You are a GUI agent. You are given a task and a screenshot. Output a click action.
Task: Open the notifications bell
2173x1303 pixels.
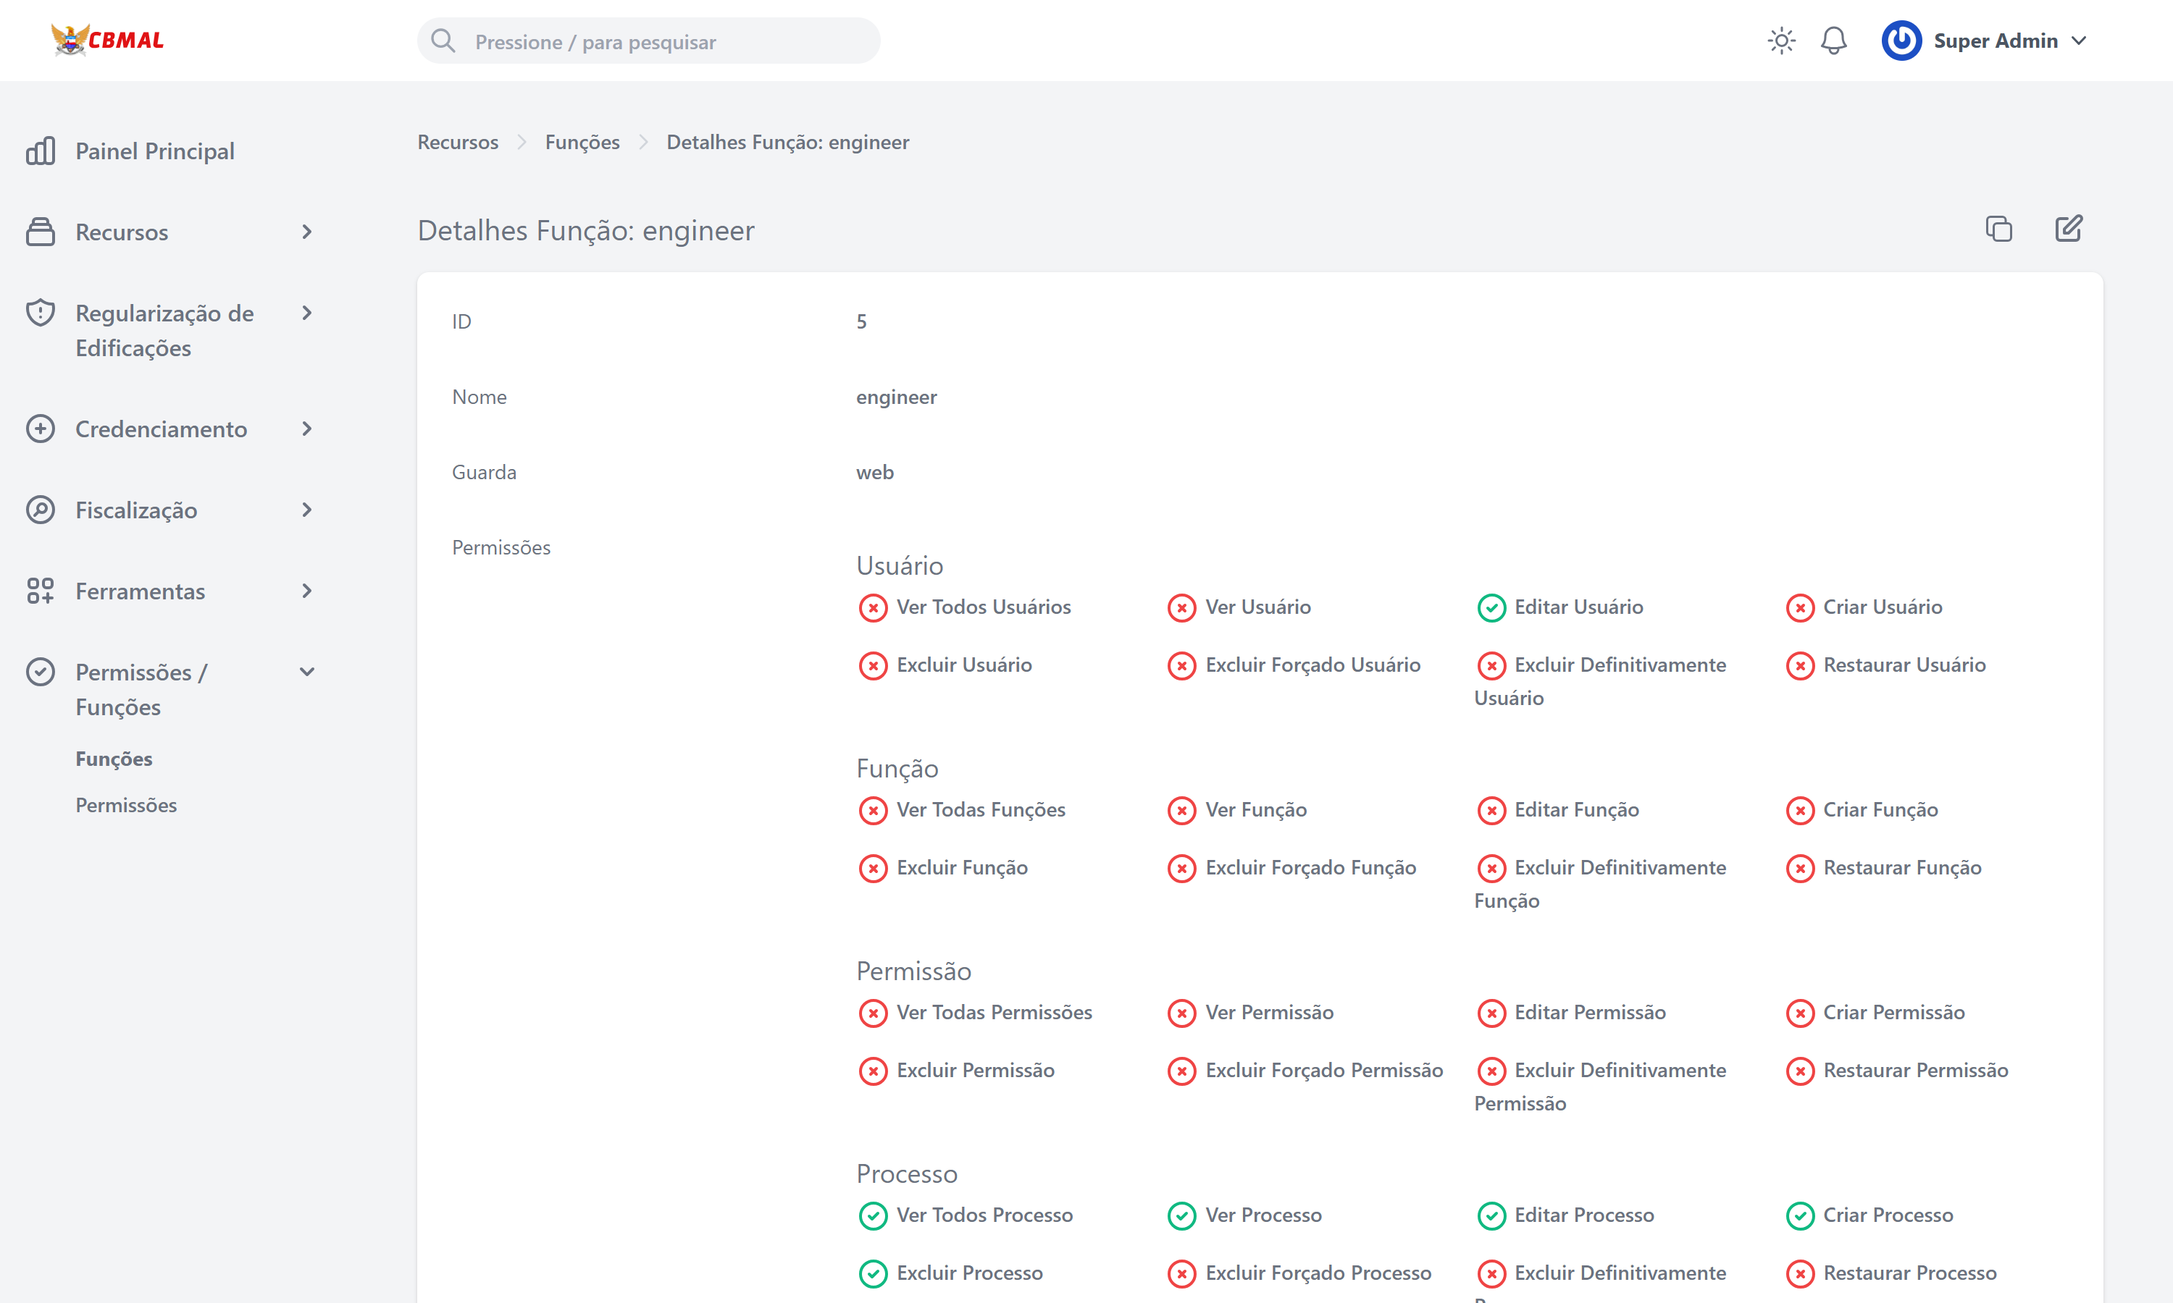pyautogui.click(x=1833, y=41)
